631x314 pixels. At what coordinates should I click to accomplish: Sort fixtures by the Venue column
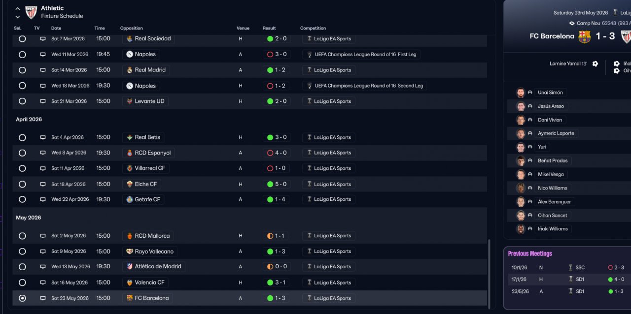tap(243, 28)
